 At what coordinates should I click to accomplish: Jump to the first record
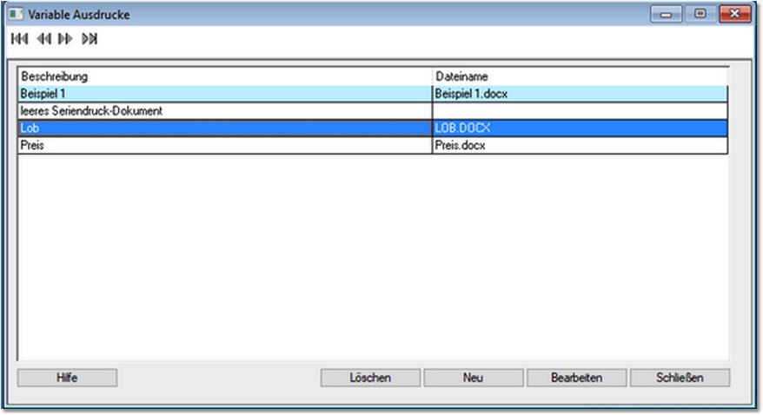[x=19, y=39]
